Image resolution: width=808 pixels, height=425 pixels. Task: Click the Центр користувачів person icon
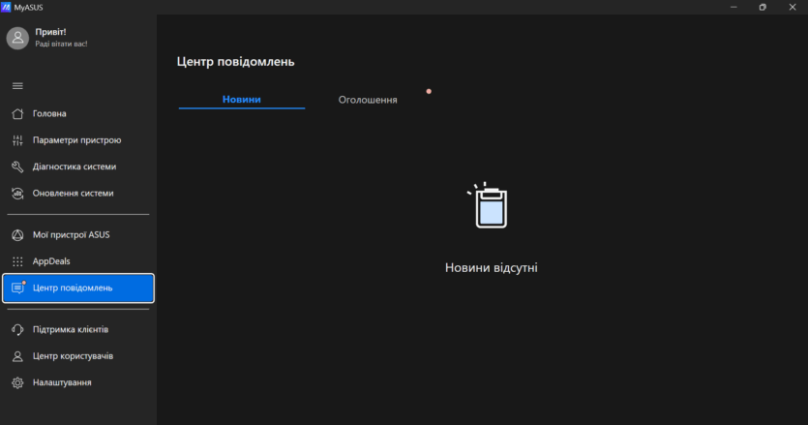(x=17, y=356)
